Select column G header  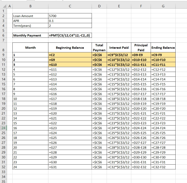pyautogui.click(x=163, y=6)
